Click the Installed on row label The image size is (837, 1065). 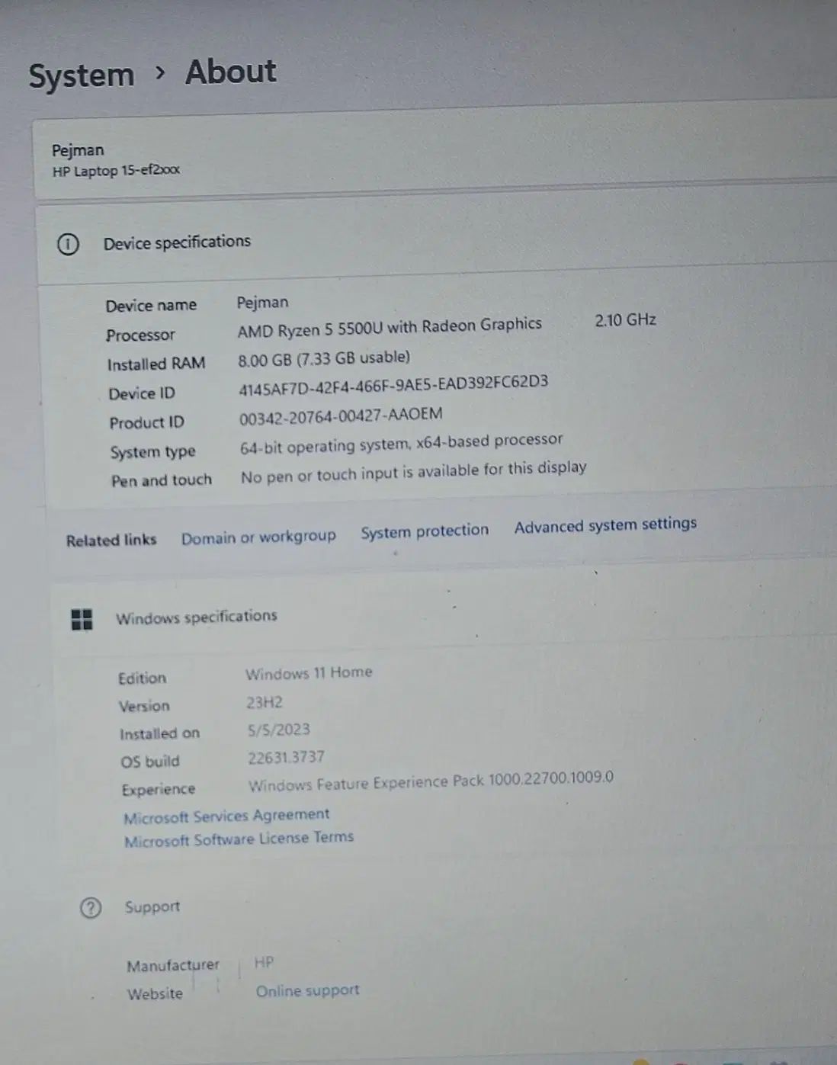(159, 734)
